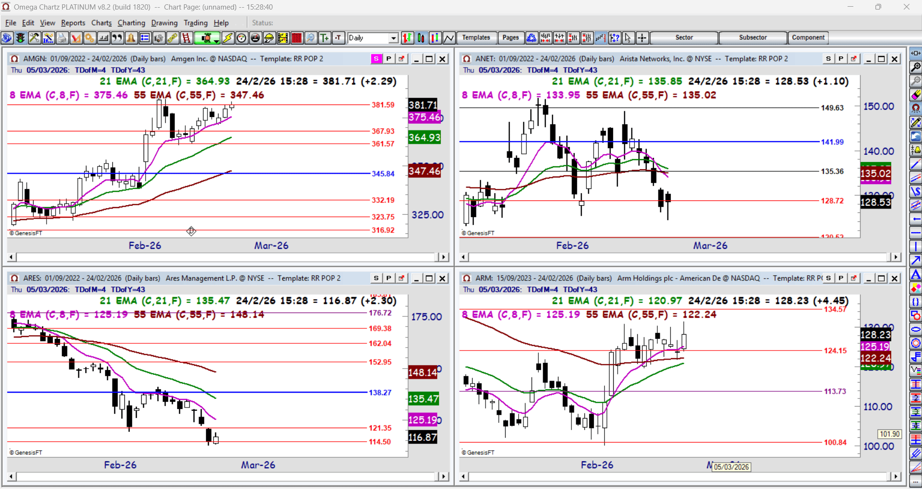This screenshot has height=489, width=922.
Task: Expand the green camera-pineapple dropdown button
Action: tap(217, 40)
